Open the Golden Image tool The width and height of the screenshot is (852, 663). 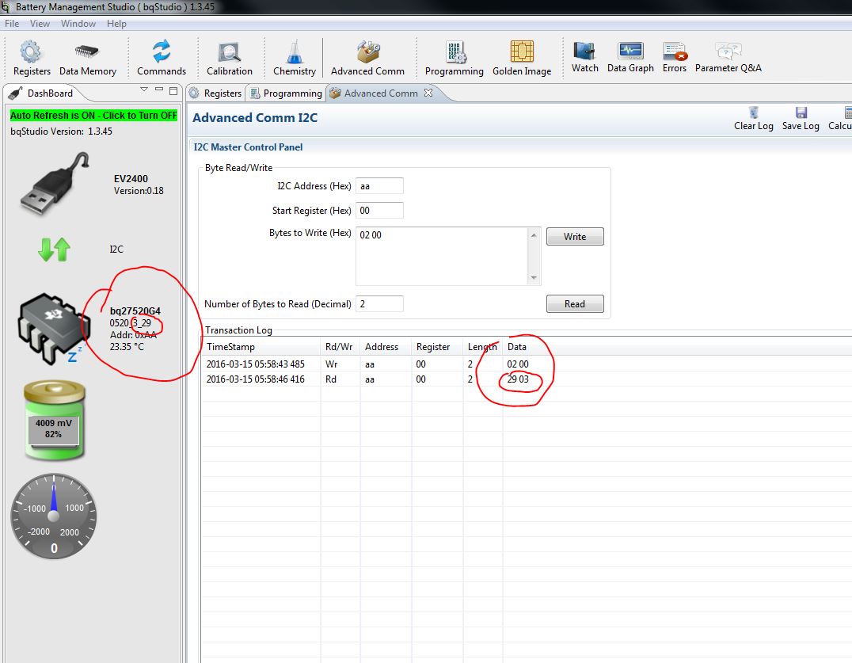(522, 58)
